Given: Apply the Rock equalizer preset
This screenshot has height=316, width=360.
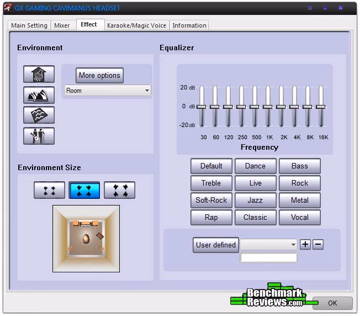Looking at the screenshot, I should click(x=300, y=183).
